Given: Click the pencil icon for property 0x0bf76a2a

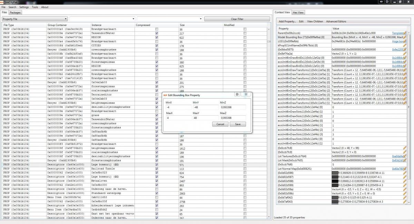Looking at the screenshot, I should click(x=405, y=54).
